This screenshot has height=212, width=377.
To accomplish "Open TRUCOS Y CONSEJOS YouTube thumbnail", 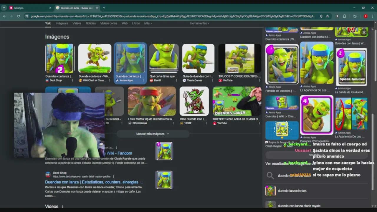I will (x=239, y=58).
